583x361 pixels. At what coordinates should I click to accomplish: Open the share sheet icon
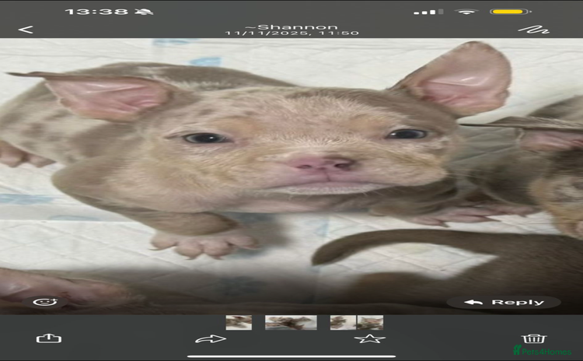pyautogui.click(x=48, y=338)
